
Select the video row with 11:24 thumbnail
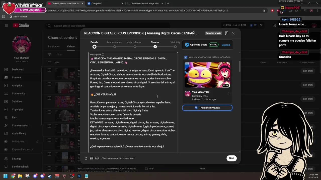pyautogui.click(x=49, y=154)
